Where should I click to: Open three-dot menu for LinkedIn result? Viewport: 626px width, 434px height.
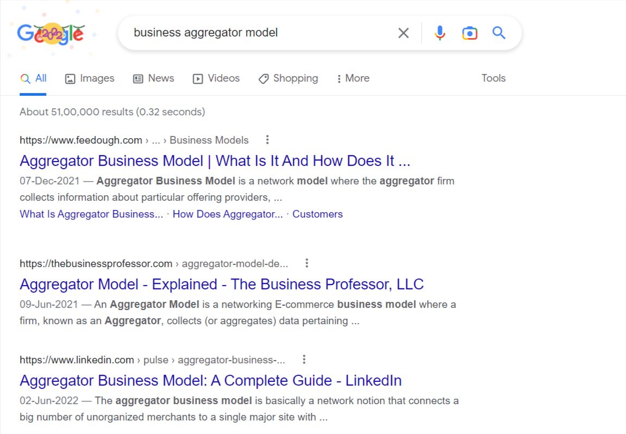(x=304, y=359)
